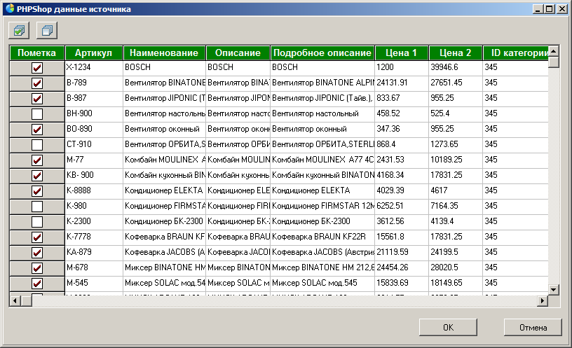Check the mark for row K-980

[x=37, y=207]
